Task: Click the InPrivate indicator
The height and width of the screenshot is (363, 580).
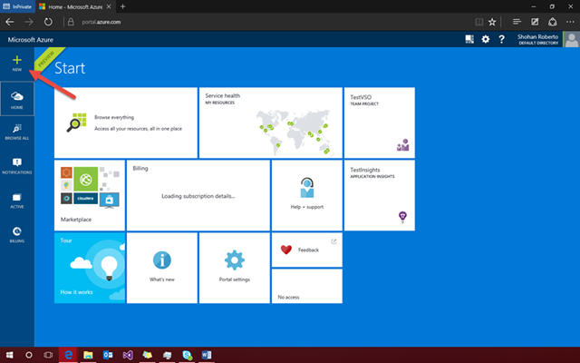Action: pos(17,6)
